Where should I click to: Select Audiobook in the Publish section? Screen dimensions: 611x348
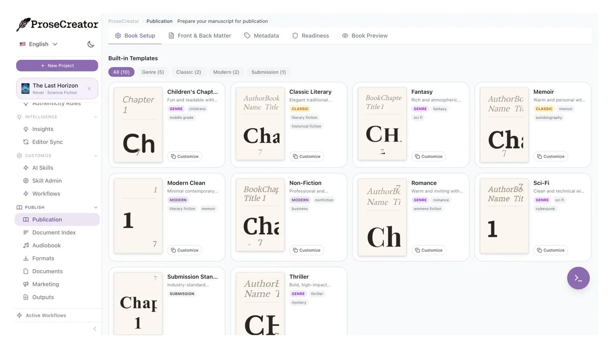coord(46,246)
